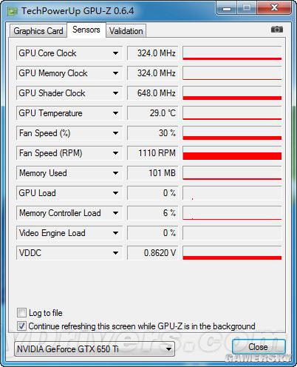
Task: Close window with the red X button
Action: point(274,8)
